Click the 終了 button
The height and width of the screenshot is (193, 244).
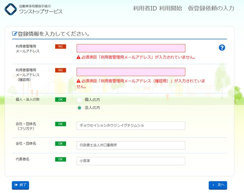[x=20, y=185]
